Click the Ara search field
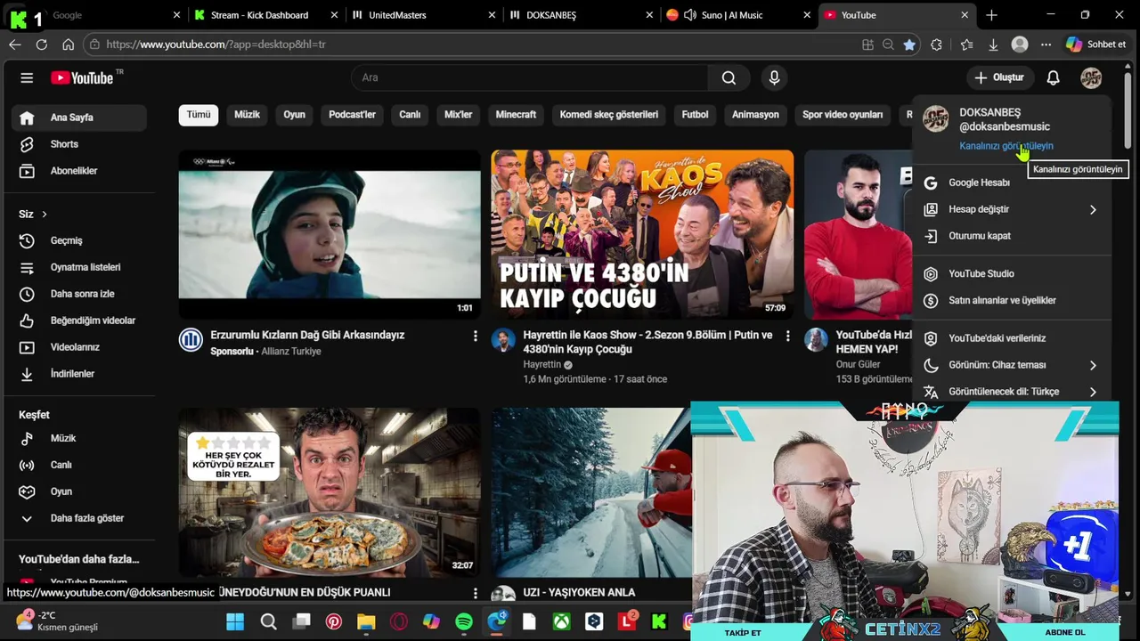Screen dimensions: 1140x641 (529, 77)
